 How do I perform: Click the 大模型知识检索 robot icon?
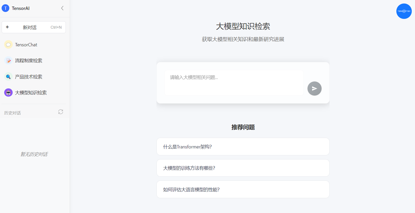click(8, 93)
